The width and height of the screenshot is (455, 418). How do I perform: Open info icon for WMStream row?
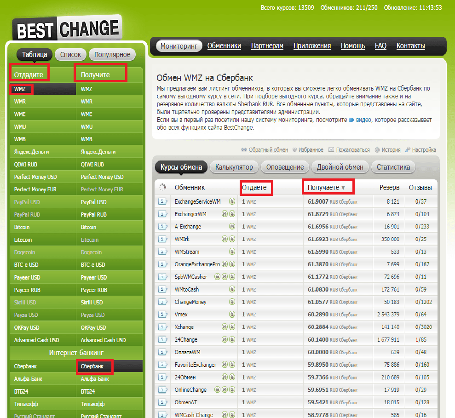coord(162,252)
